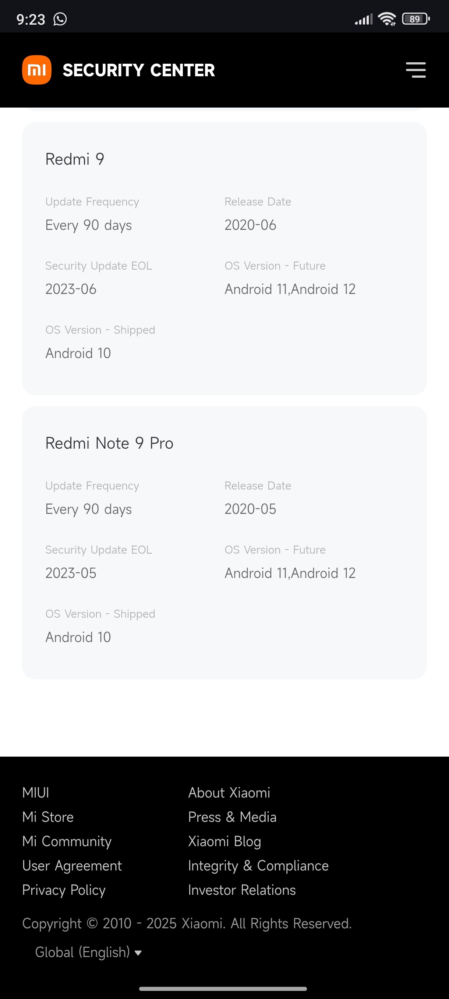Select the Redmi Note 9 Pro card title

coord(109,443)
